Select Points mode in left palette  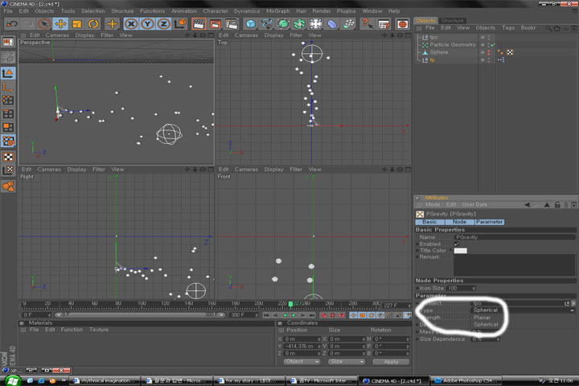[8, 100]
